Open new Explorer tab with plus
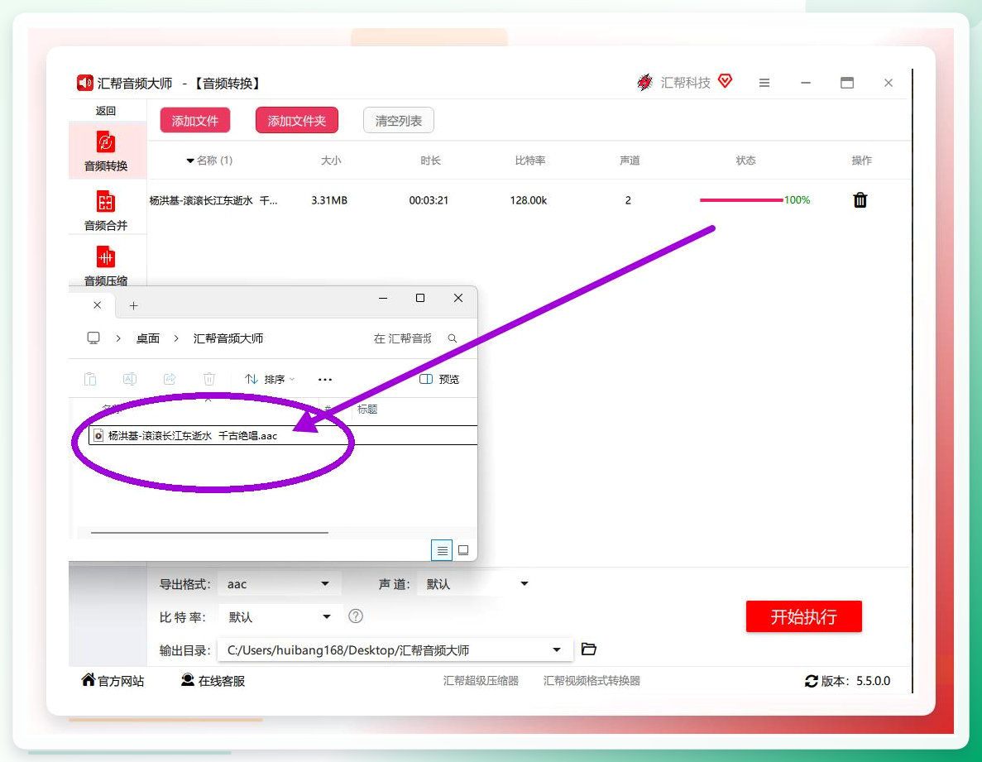 [133, 305]
